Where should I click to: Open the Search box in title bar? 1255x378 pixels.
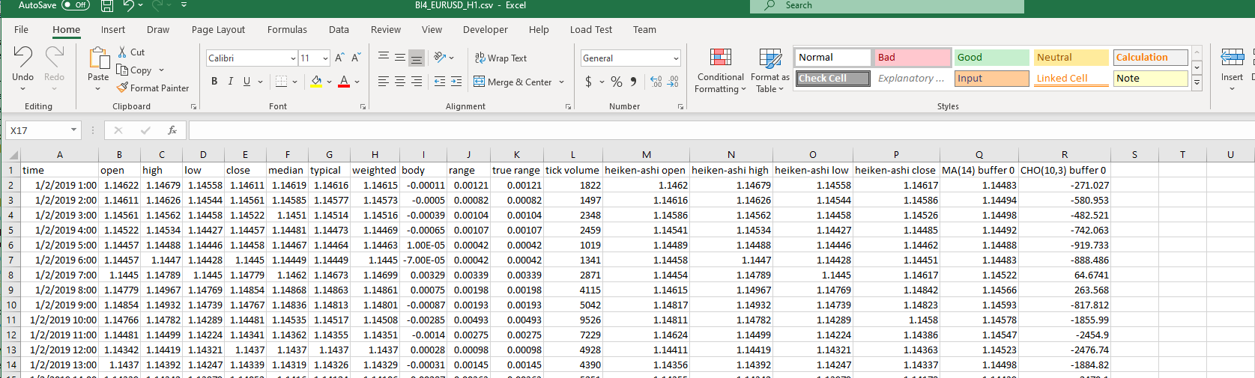886,6
